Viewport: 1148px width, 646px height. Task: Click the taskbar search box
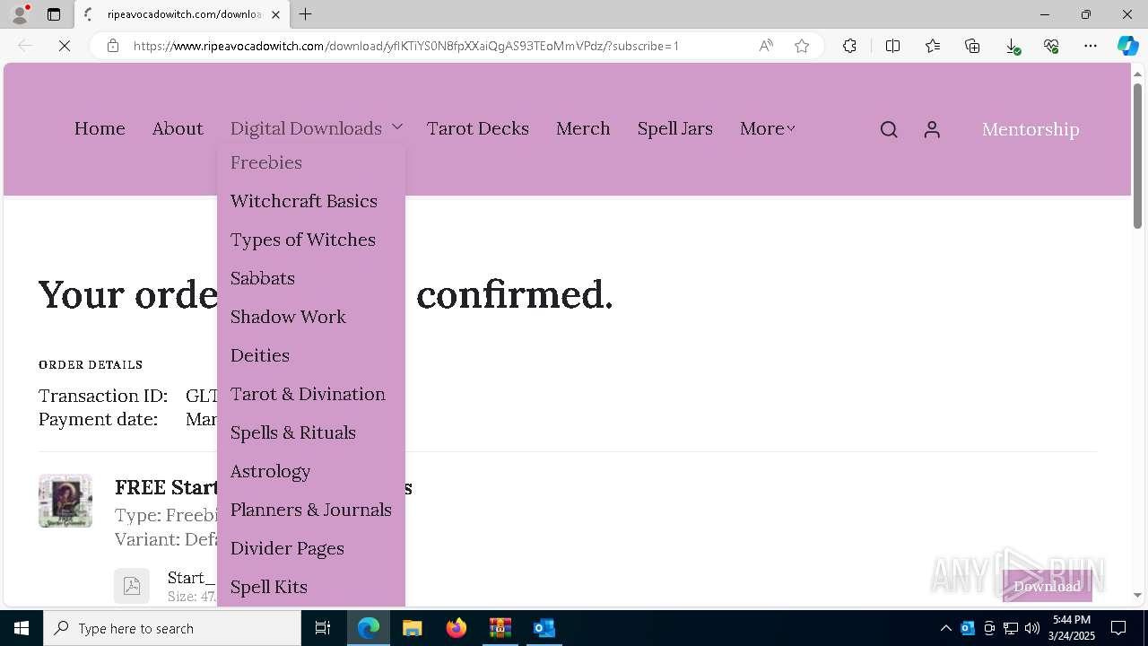(x=172, y=628)
